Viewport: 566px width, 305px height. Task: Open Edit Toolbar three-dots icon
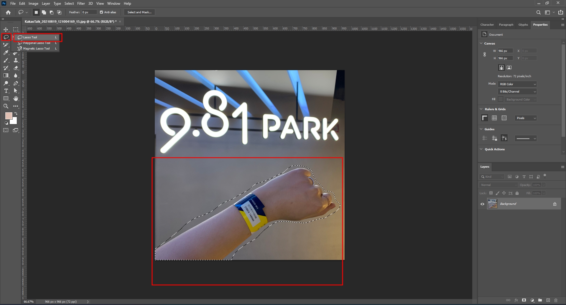click(x=16, y=106)
